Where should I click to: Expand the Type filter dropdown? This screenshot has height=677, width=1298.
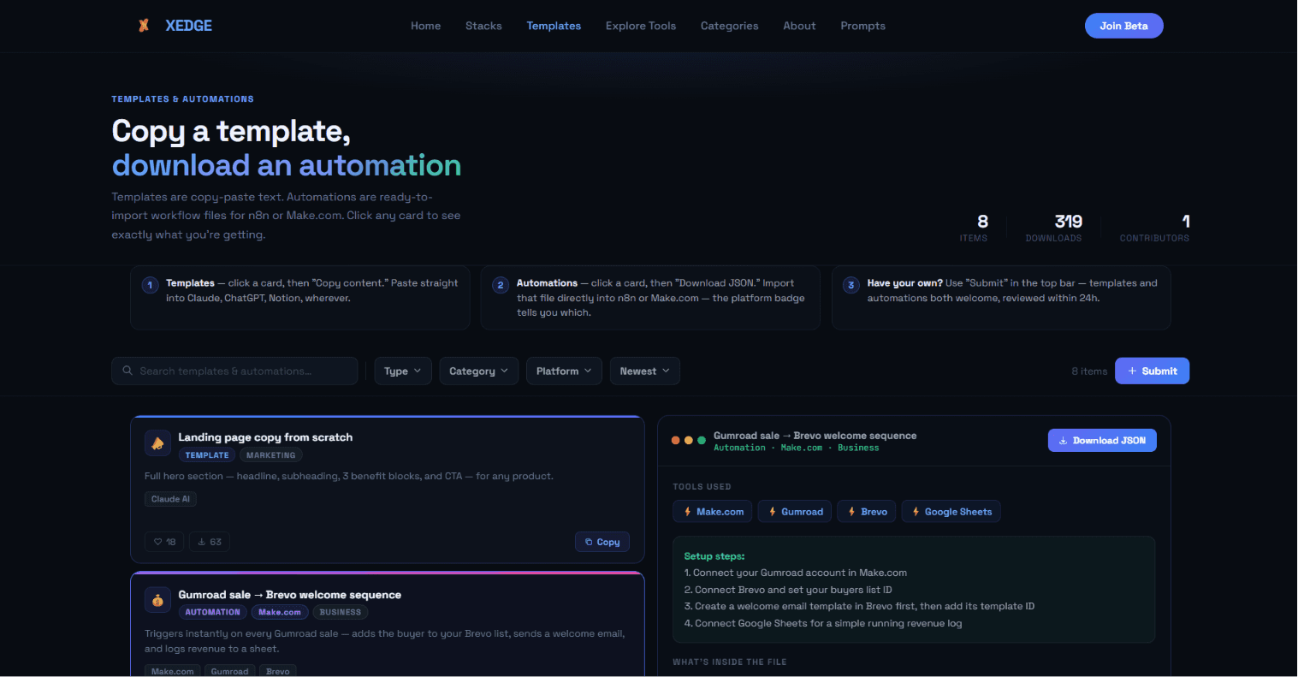tap(403, 371)
